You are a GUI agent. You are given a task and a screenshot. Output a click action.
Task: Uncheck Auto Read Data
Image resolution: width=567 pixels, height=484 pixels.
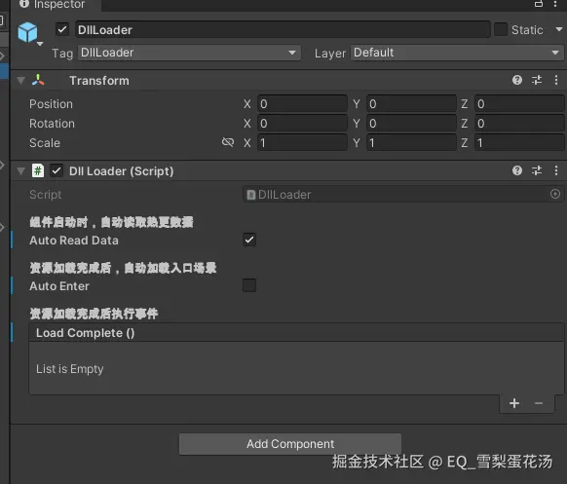tap(249, 240)
